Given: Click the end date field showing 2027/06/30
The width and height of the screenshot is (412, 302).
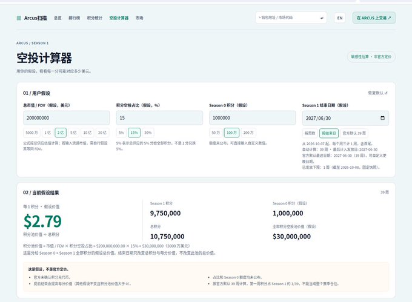Looking at the screenshot, I should (x=345, y=118).
